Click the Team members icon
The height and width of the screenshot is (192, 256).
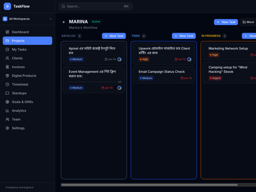7,119
